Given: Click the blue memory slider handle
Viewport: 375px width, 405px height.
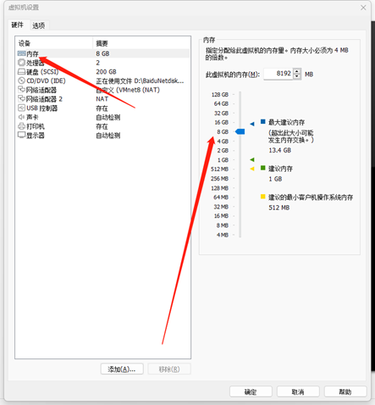Looking at the screenshot, I should 240,131.
